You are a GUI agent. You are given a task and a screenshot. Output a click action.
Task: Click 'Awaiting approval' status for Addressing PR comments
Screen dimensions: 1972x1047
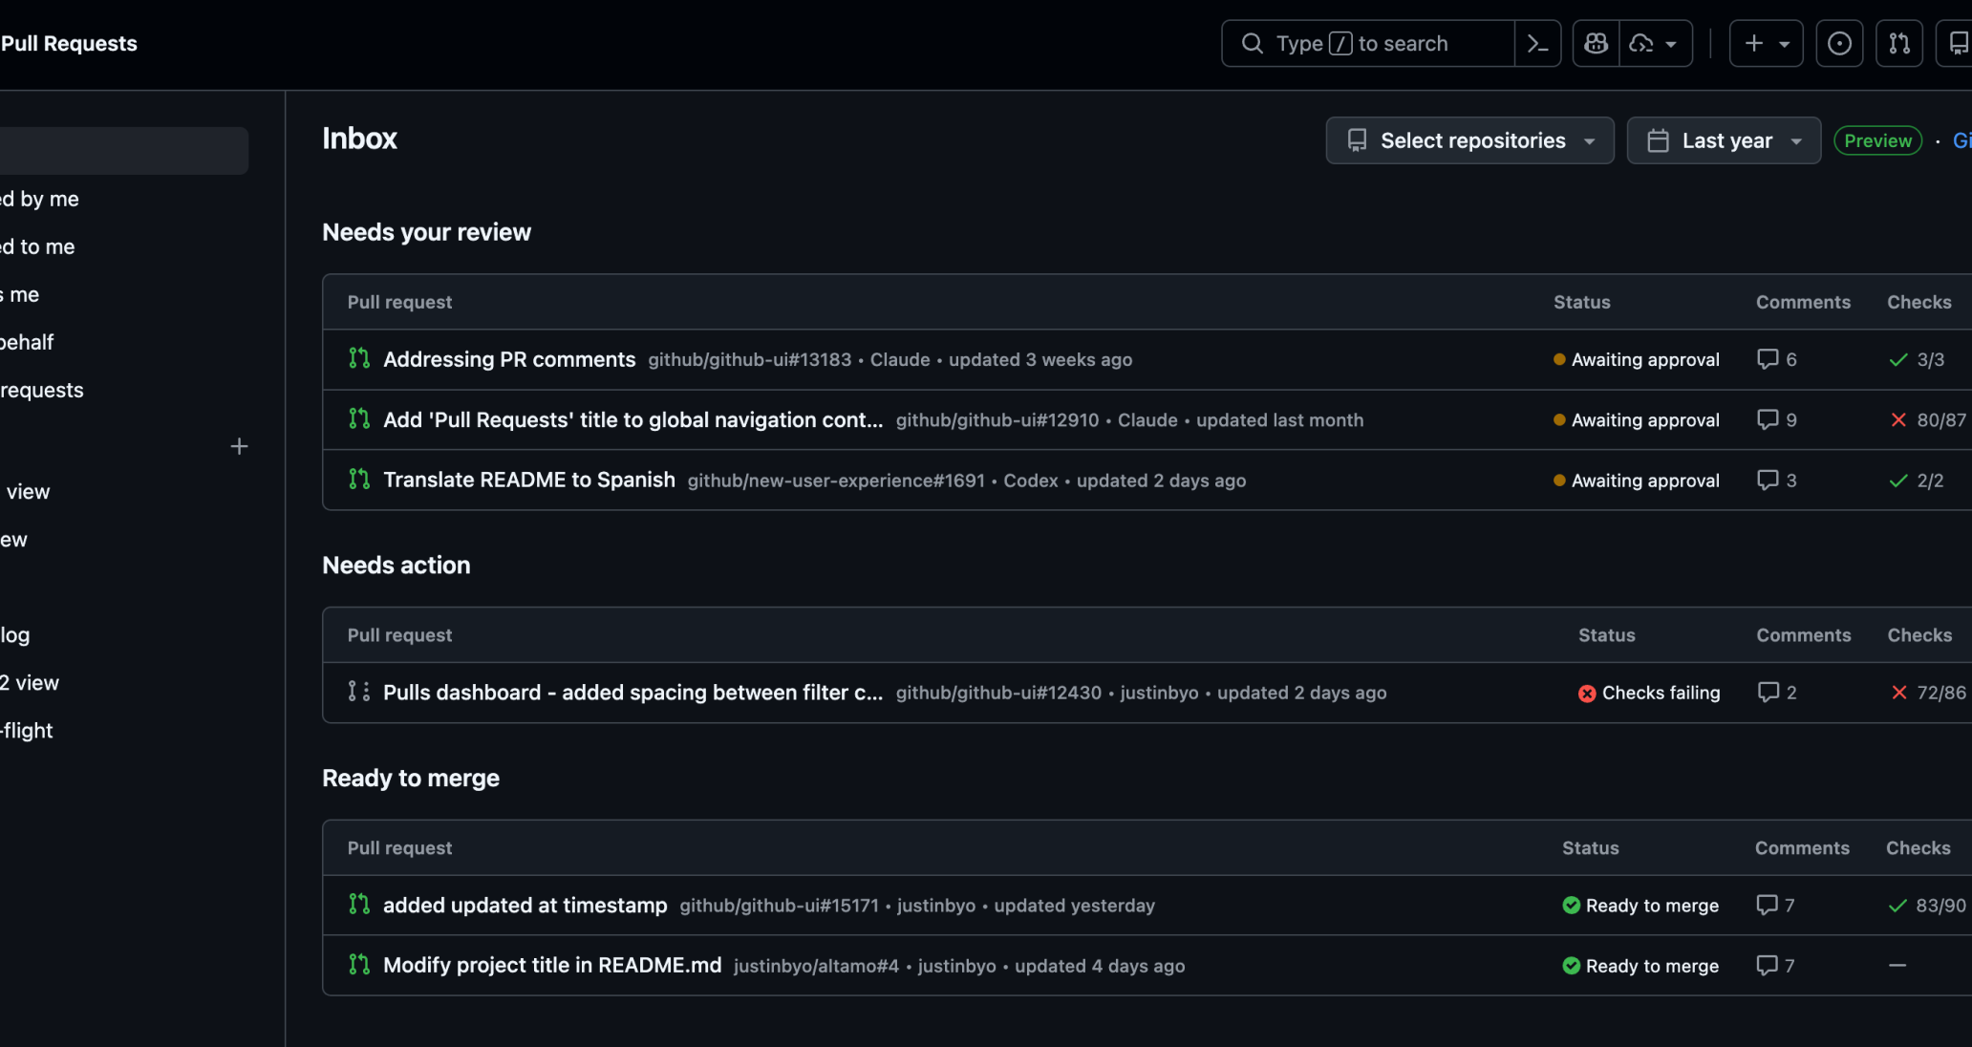click(x=1637, y=359)
